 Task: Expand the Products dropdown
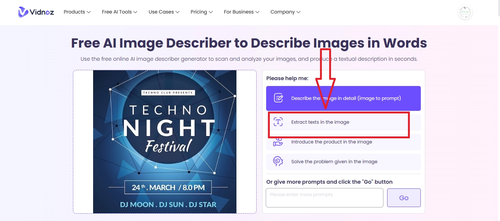click(x=77, y=12)
